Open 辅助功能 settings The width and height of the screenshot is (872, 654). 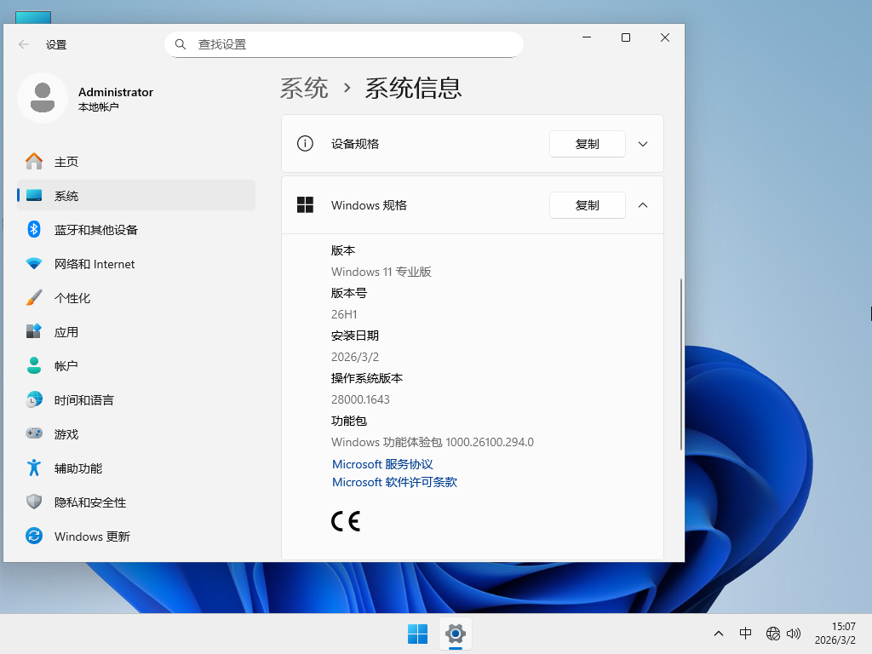click(x=85, y=468)
